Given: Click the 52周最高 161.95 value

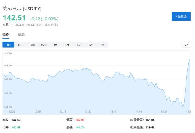Looking at the screenshot, I should click(148, 120).
